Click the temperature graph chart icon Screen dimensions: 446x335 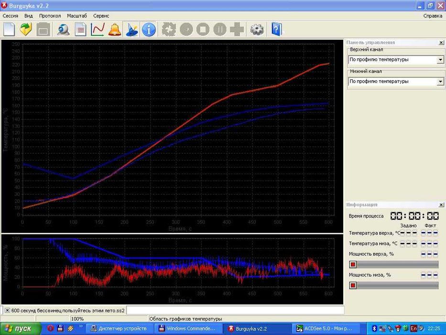click(98, 29)
